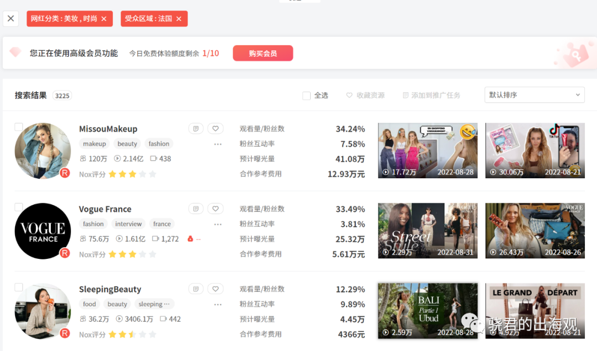Click Vogue France video count 1,272
The image size is (597, 351).
coord(166,239)
